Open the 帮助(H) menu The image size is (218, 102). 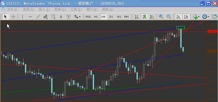tap(108, 10)
